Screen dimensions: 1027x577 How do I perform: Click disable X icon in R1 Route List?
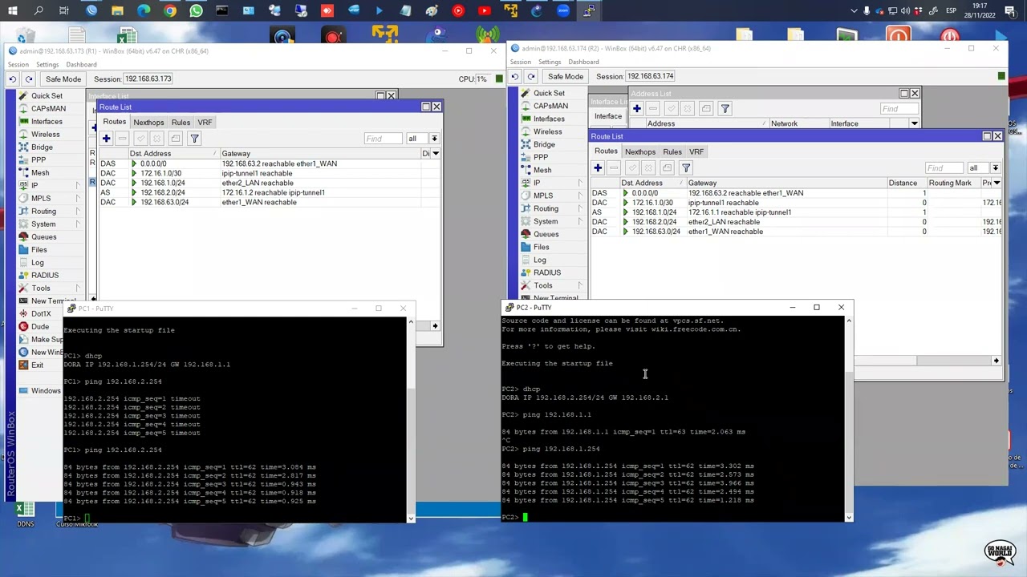pos(157,139)
